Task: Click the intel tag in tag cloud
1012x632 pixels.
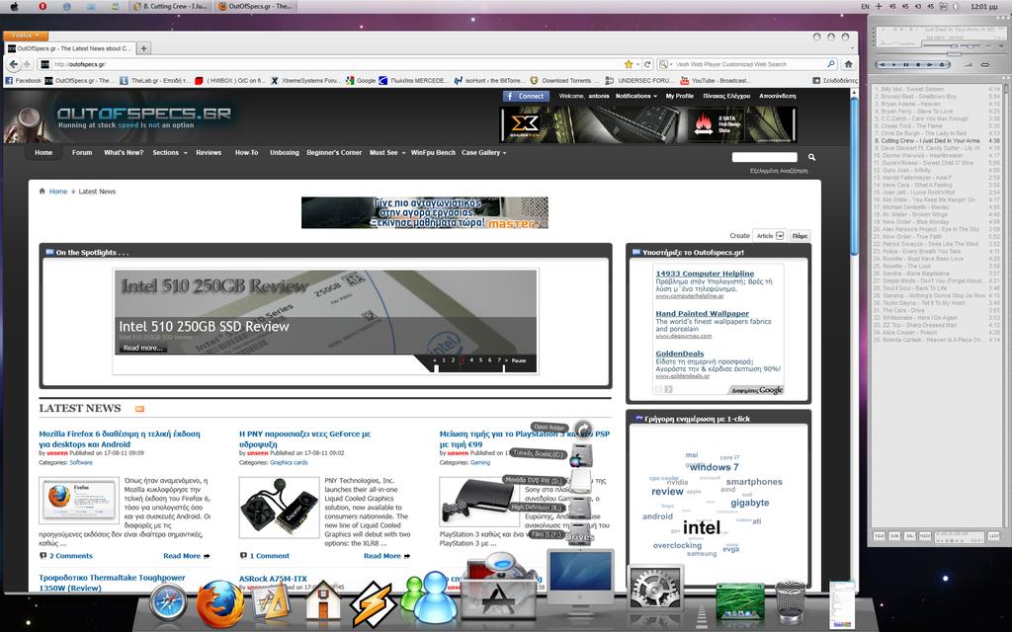Action: [701, 527]
